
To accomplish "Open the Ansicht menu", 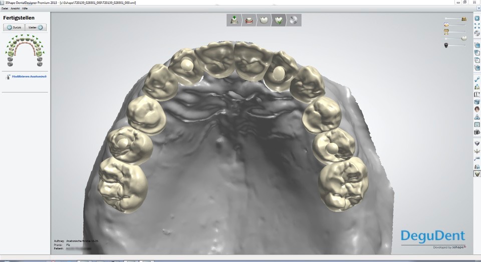I will coord(15,8).
